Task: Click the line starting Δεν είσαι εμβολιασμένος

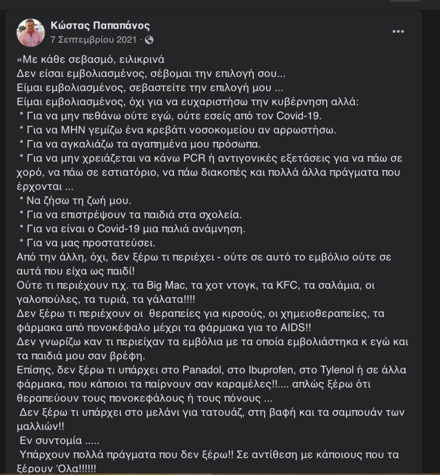Action: (151, 73)
